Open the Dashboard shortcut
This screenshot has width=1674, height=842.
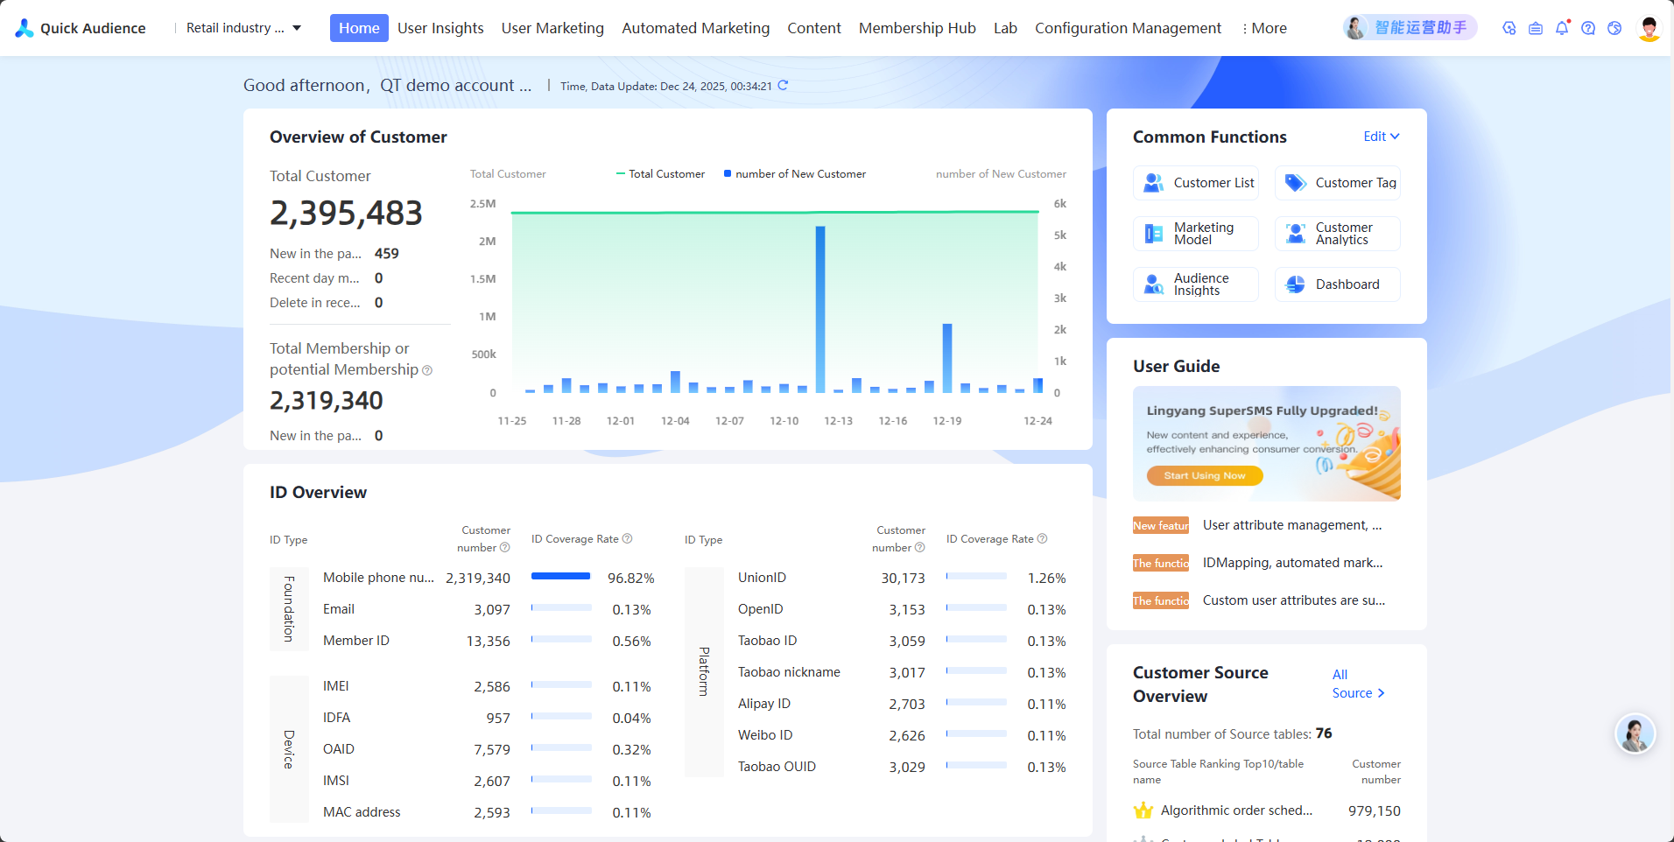pyautogui.click(x=1338, y=284)
